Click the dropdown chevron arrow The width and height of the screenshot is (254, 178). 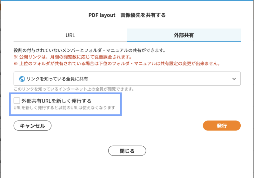234,79
